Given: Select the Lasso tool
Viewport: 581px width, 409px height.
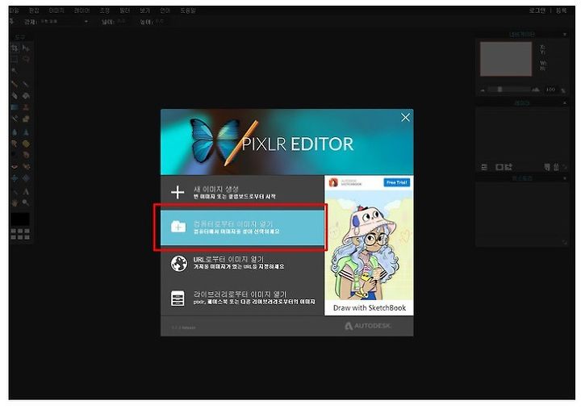Looking at the screenshot, I should pos(26,59).
